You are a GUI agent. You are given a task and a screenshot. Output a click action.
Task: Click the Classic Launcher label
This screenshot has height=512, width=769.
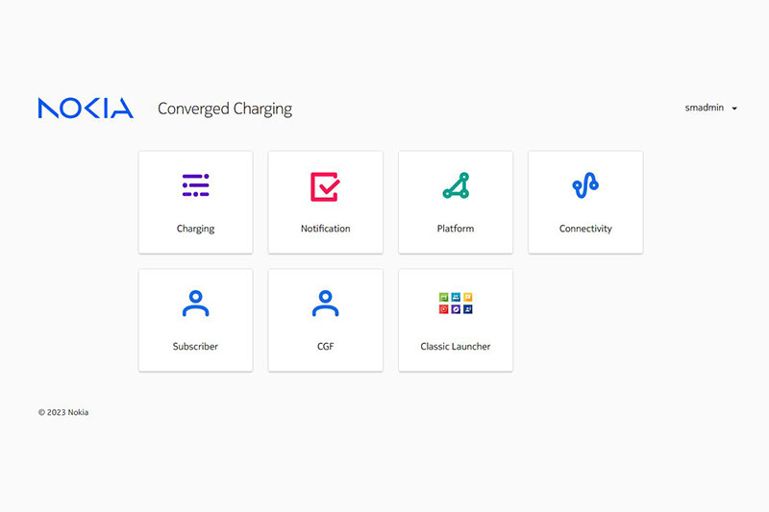pos(455,346)
